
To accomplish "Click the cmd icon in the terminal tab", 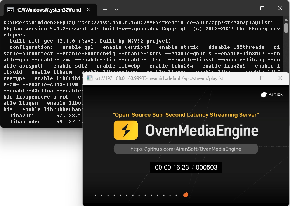I will (x=11, y=9).
